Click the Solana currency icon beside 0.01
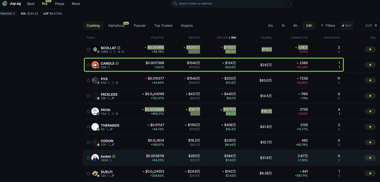380x182 pixels. coord(376,26)
